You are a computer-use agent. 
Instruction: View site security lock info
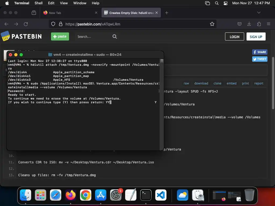click(60, 24)
